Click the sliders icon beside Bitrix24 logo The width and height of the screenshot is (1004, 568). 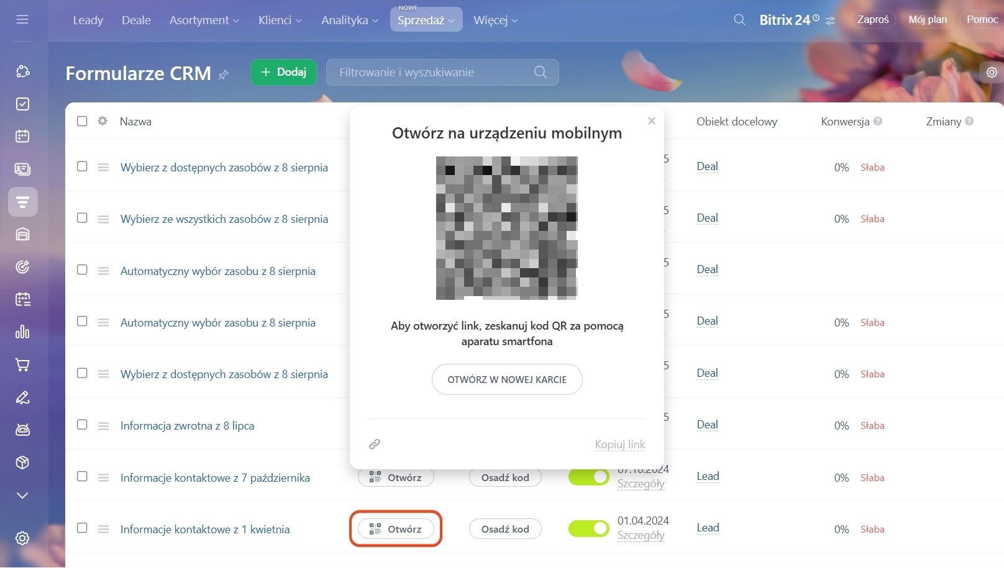coord(830,20)
